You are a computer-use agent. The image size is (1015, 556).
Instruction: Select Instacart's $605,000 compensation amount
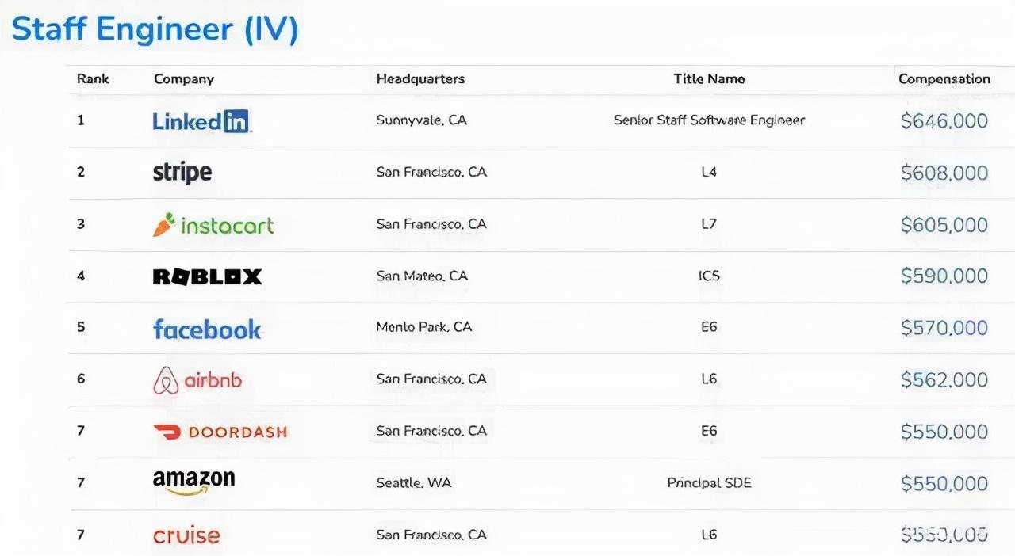tap(944, 225)
